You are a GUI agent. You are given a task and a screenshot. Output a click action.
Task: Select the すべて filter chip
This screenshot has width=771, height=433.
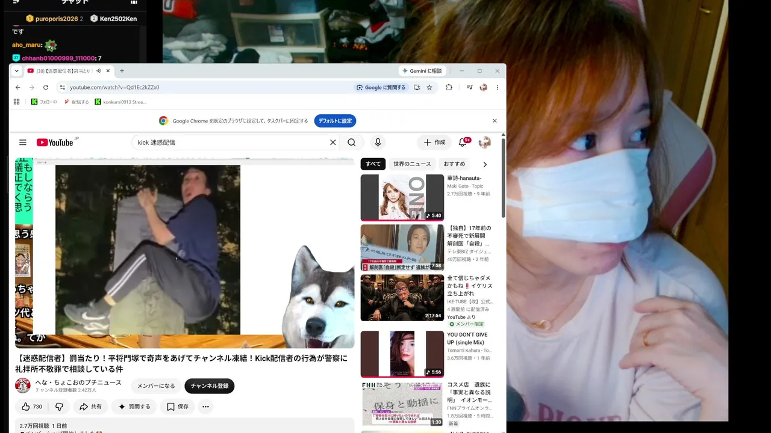coord(373,164)
